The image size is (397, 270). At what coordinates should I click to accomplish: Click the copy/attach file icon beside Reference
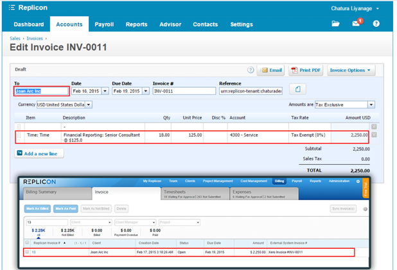(x=298, y=89)
